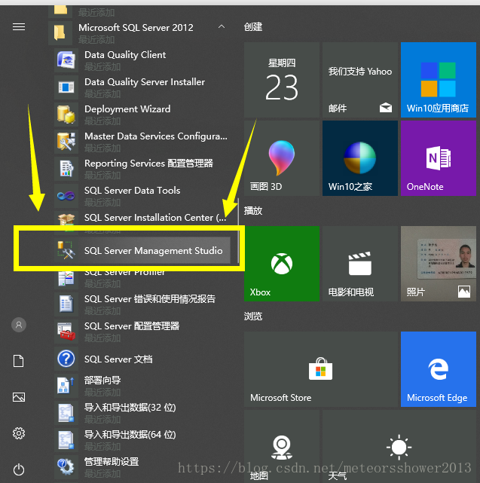Screen dimensions: 480x483
Task: Click the Power button icon
Action: (x=19, y=469)
